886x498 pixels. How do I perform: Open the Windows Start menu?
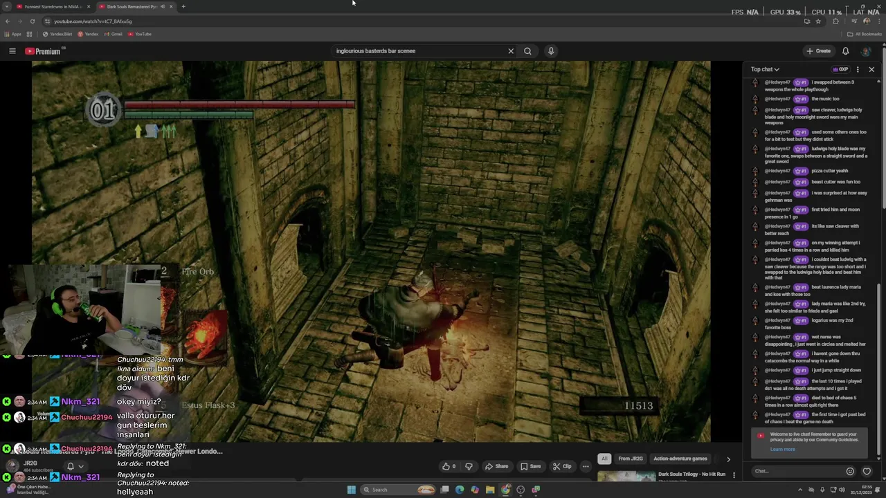(351, 490)
